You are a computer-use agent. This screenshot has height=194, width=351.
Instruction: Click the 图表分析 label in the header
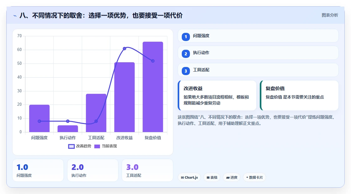(x=330, y=15)
